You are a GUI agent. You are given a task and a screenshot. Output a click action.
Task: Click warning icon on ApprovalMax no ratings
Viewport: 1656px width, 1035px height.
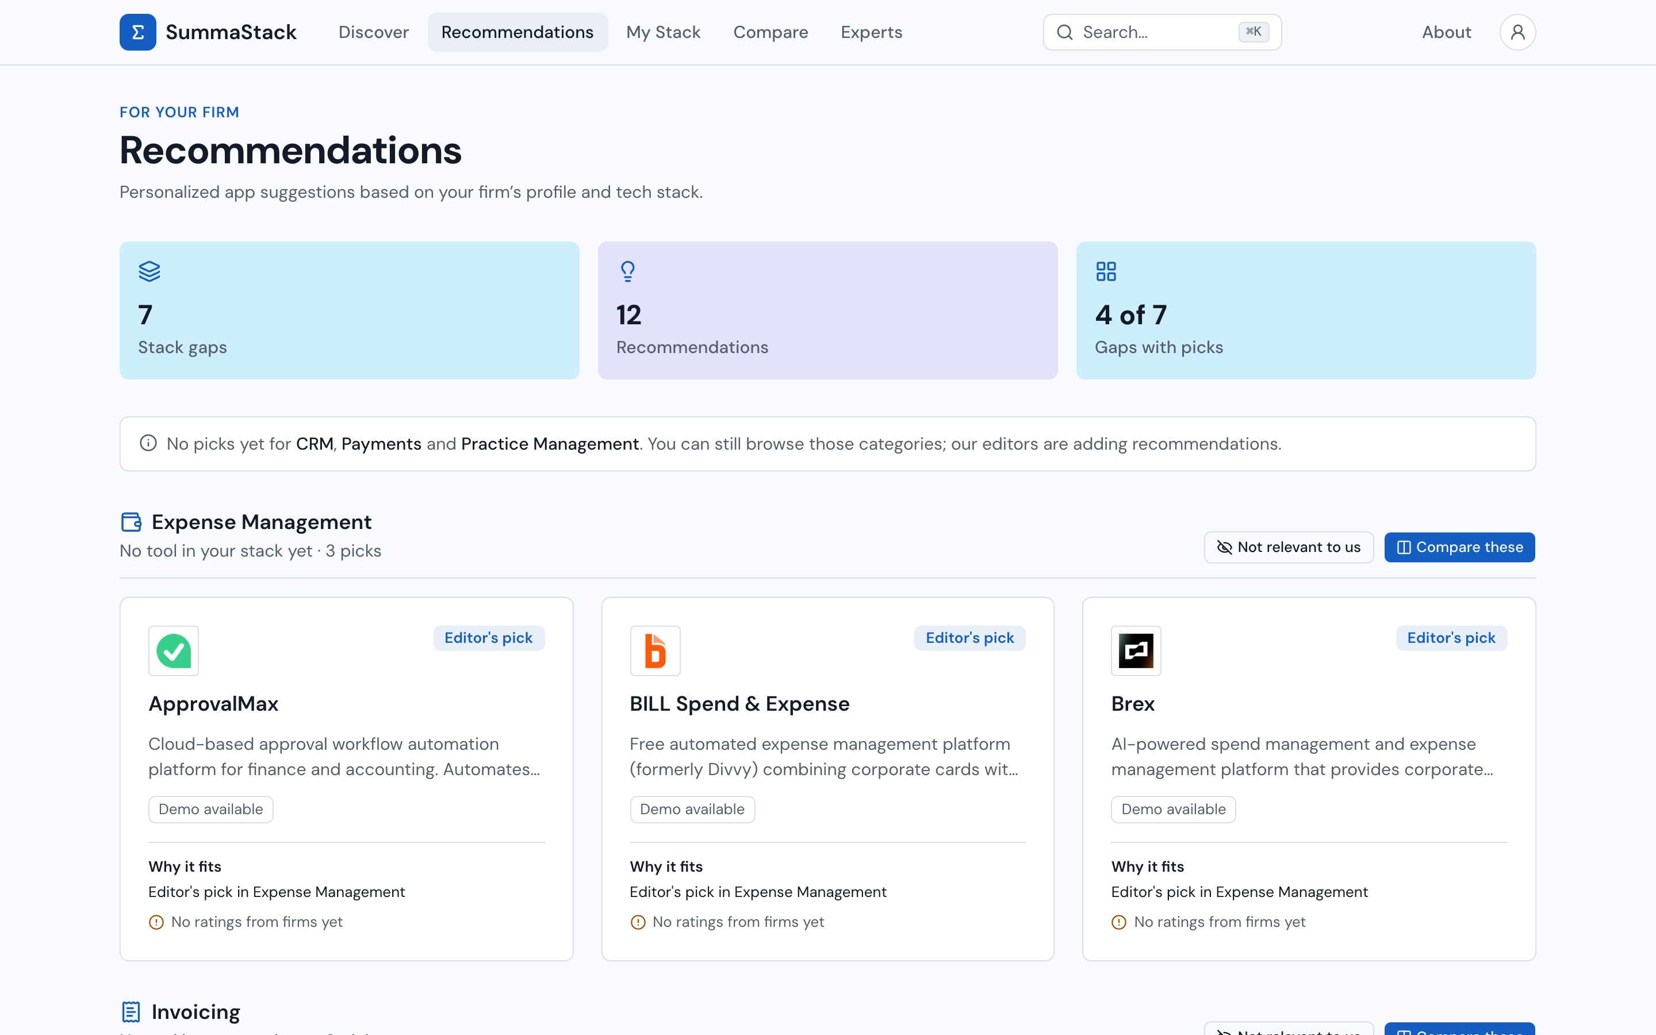(x=156, y=922)
